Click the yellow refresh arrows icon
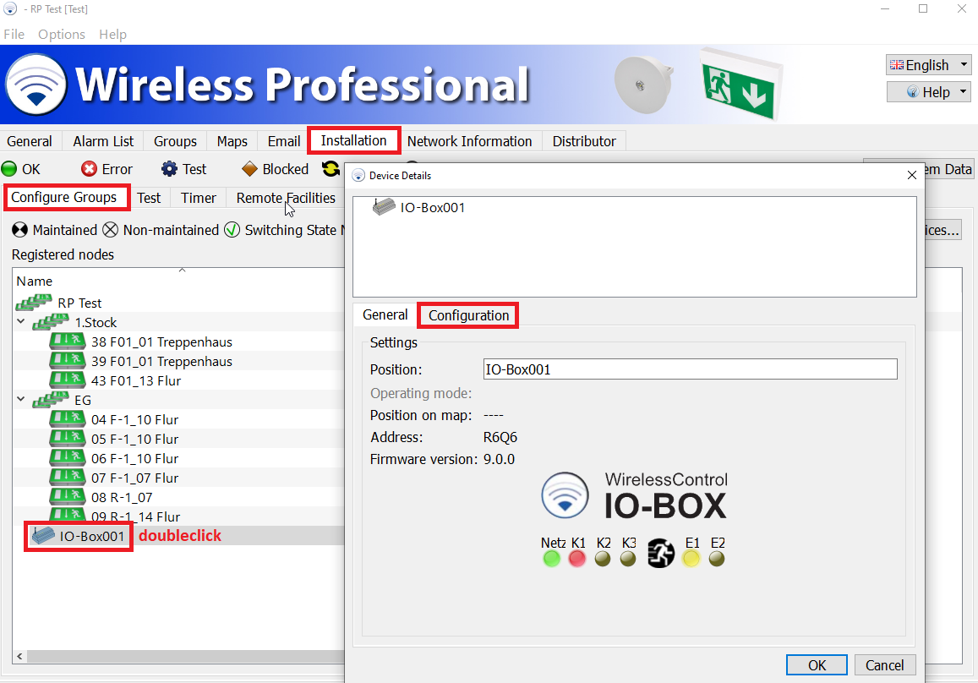Image resolution: width=978 pixels, height=683 pixels. [x=331, y=168]
